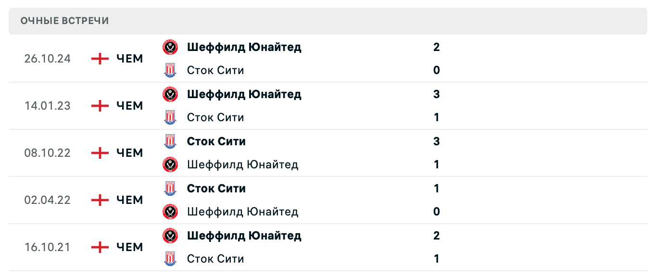Image resolution: width=655 pixels, height=278 pixels.
Task: Open Шеффилд Юнайтед link in 02.04.22 match
Action: pyautogui.click(x=242, y=212)
